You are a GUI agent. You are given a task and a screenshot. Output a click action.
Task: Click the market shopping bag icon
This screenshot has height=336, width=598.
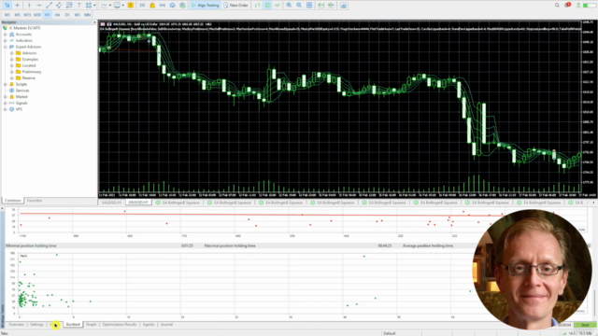[x=152, y=6]
